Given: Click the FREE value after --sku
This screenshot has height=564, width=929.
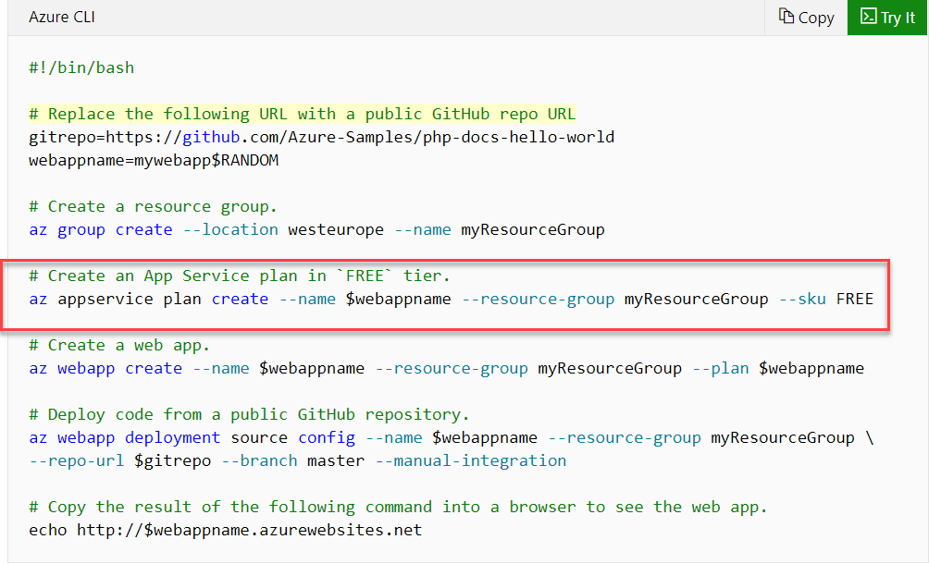Looking at the screenshot, I should pos(855,299).
